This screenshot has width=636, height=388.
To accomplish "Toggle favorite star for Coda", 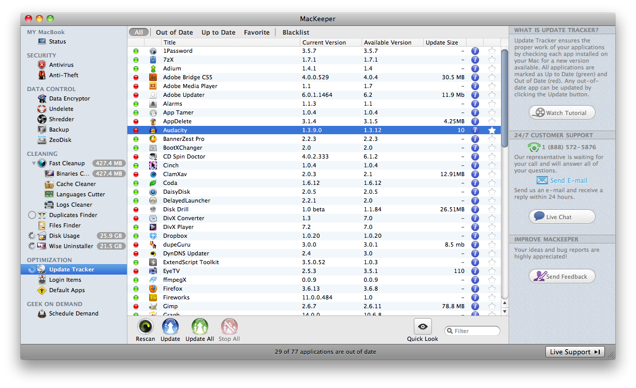I will [x=492, y=183].
